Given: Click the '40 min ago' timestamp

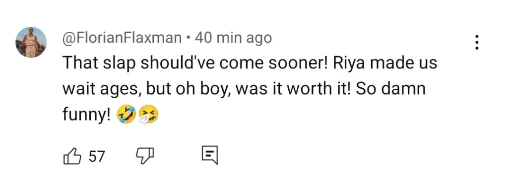Looking at the screenshot, I should click(233, 38).
